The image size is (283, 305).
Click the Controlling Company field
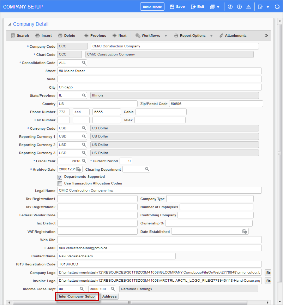216,215
